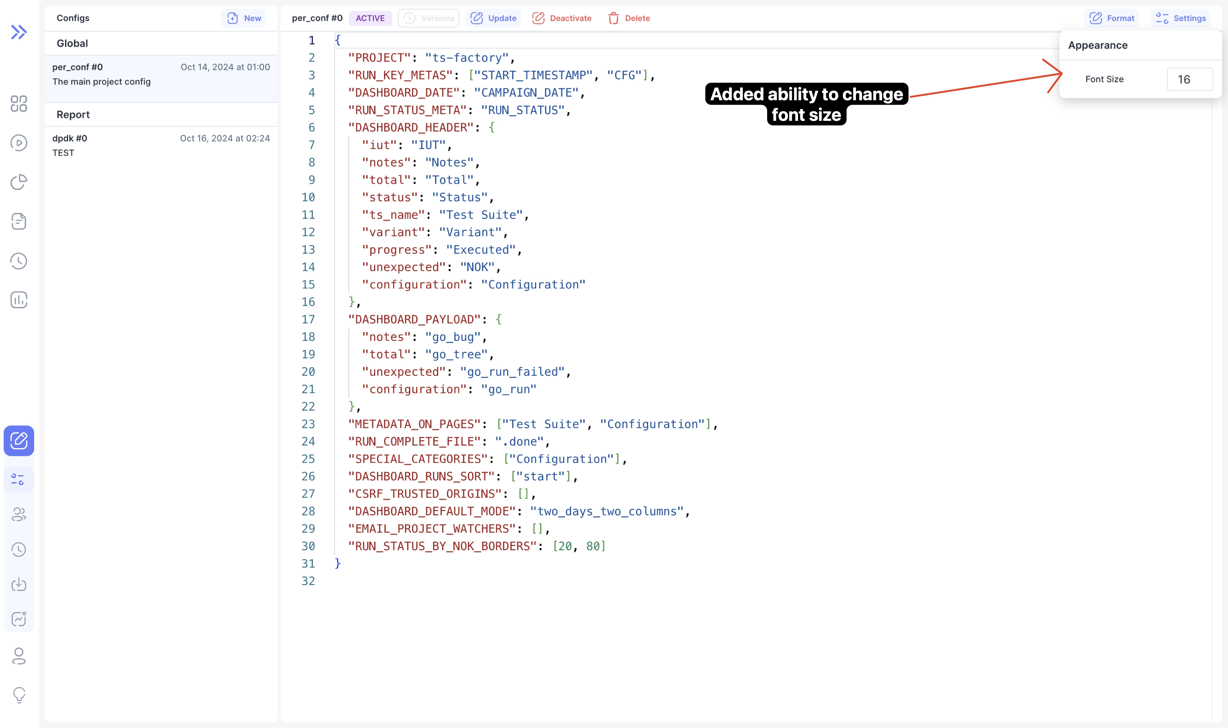
Task: Delete the per_conf #0 config
Action: coord(629,18)
